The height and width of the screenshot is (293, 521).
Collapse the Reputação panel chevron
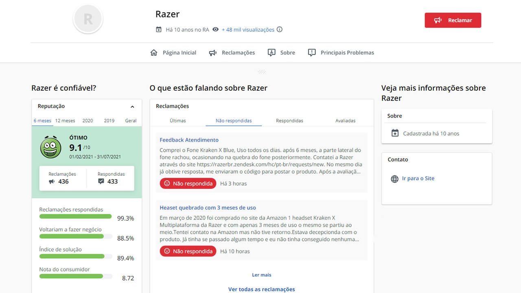pyautogui.click(x=132, y=107)
